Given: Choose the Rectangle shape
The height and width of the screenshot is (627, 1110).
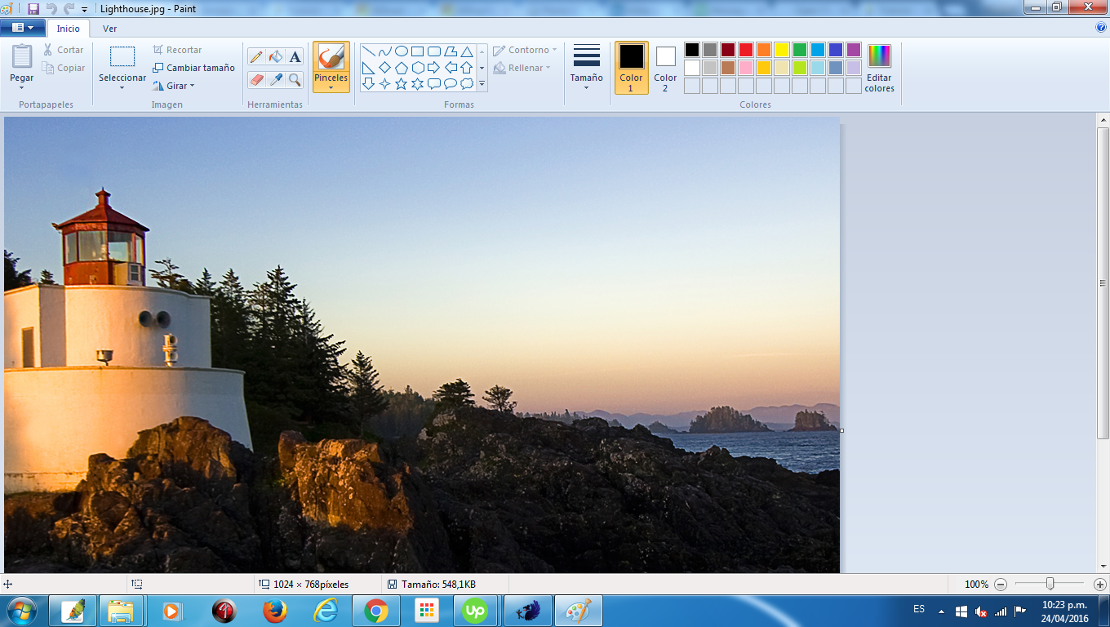Looking at the screenshot, I should tap(418, 51).
